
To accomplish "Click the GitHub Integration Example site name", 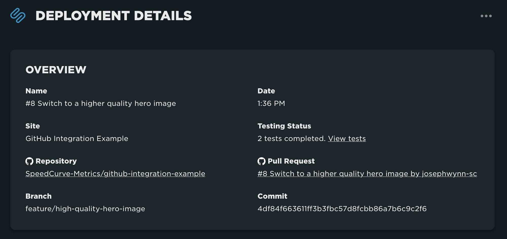I will tap(77, 139).
